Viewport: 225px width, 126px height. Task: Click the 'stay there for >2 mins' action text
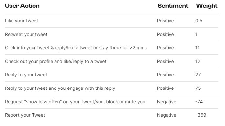click(123, 48)
